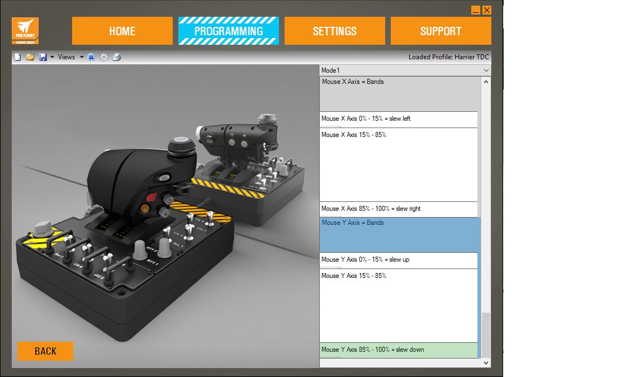Click the new profile blank page icon

17,57
